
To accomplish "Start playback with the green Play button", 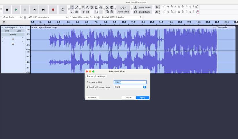I will (x=16, y=10).
